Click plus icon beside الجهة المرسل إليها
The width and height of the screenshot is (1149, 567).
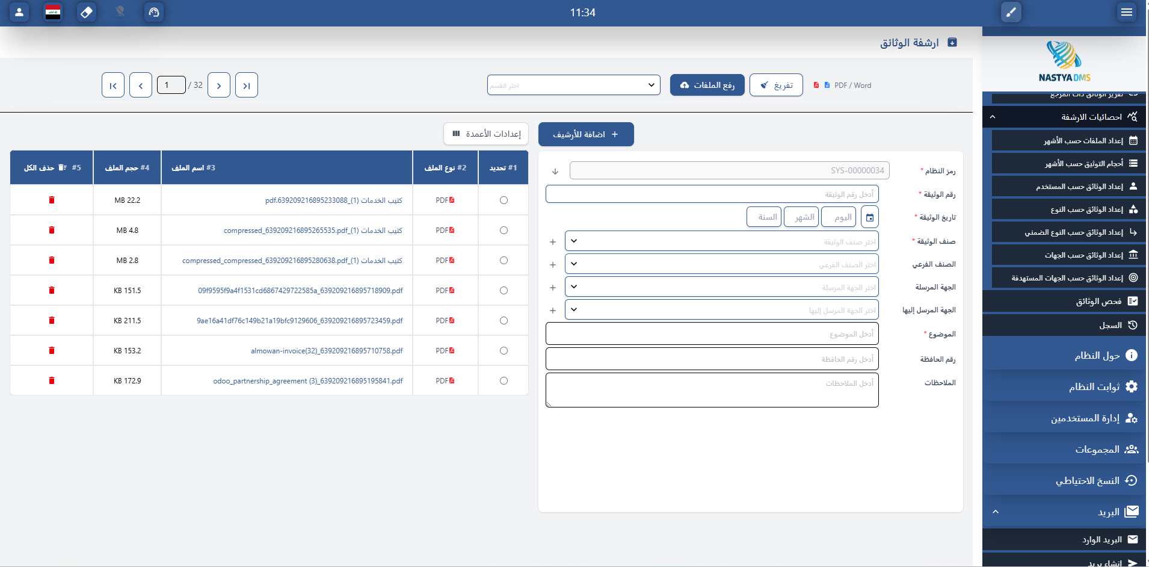pyautogui.click(x=553, y=311)
